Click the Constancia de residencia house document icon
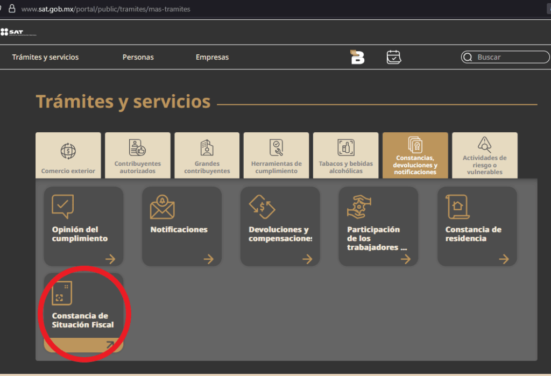Screen dimensions: 551x376 pos(457,207)
